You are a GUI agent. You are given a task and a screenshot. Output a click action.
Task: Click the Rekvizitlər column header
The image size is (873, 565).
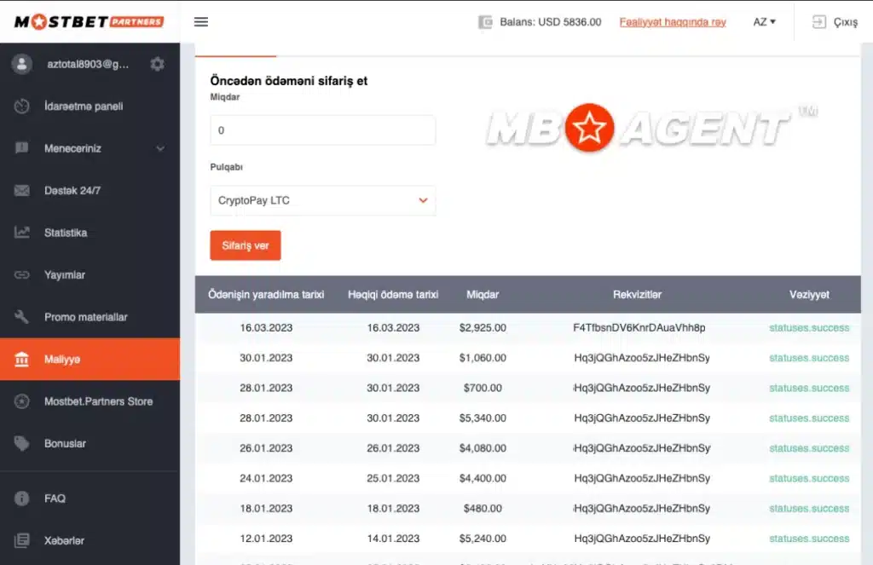(x=638, y=295)
